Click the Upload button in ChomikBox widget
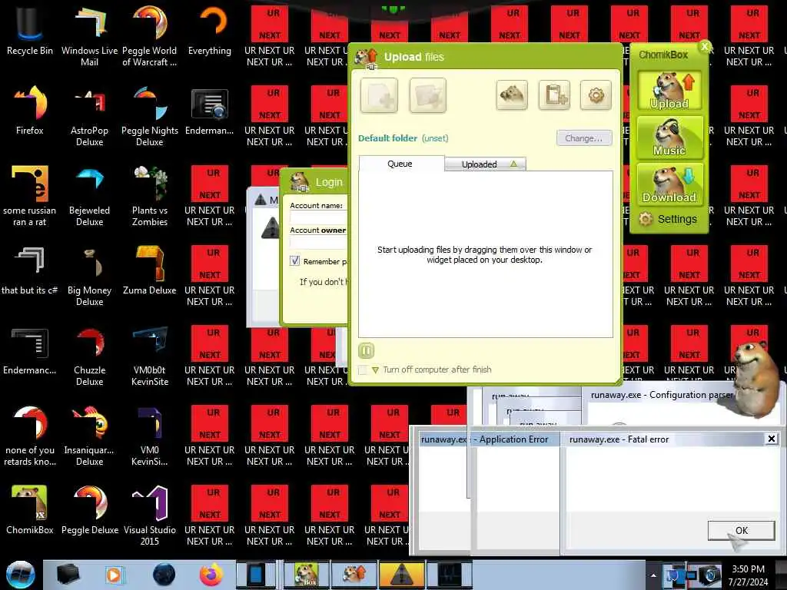This screenshot has height=590, width=787. (669, 91)
